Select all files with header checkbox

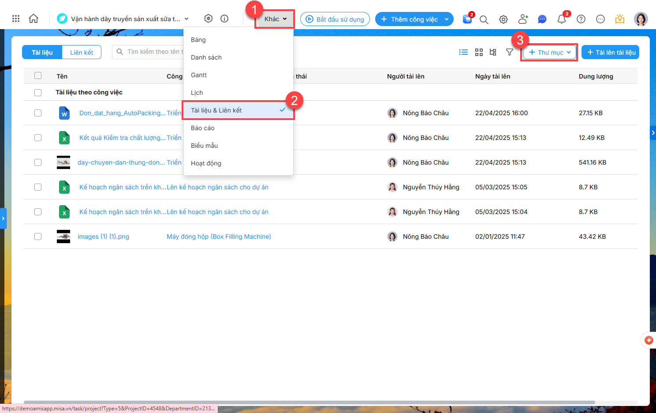tap(38, 76)
